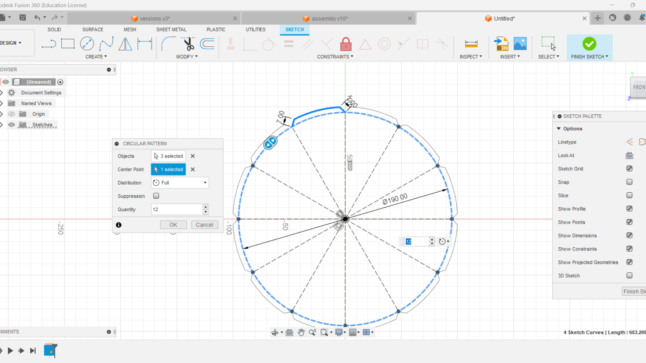Uncheck Show Dimensions
The height and width of the screenshot is (363, 646).
[x=629, y=235]
